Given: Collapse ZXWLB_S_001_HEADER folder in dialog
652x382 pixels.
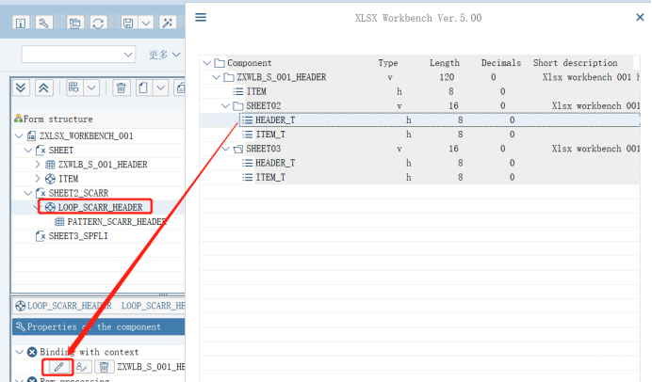Looking at the screenshot, I should tap(216, 77).
